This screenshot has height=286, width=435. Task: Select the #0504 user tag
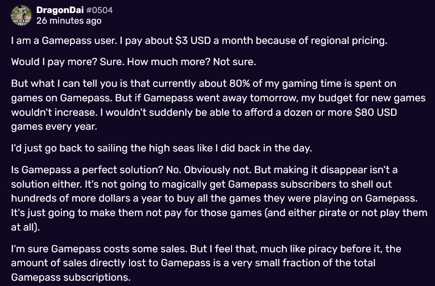coord(99,10)
